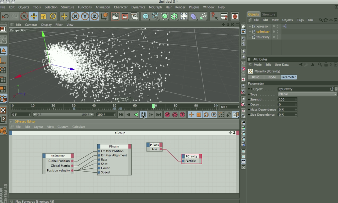This screenshot has width=338, height=203.
Task: Click P Pass node Alle output port
Action: (x=161, y=149)
